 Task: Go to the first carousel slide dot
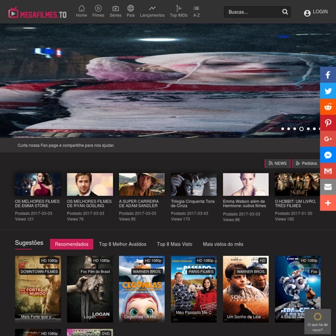click(282, 129)
